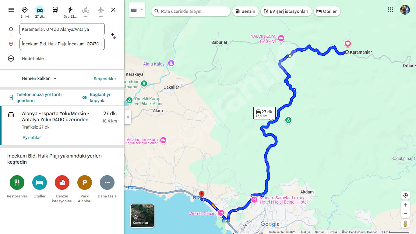Open Katmanlar map layers thumbnail
This screenshot has height=234, width=416.
[142, 216]
